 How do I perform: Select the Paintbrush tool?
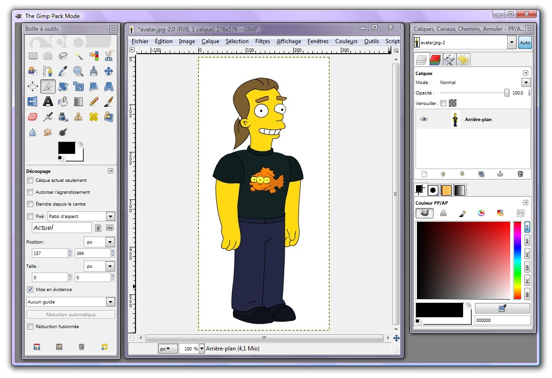click(x=109, y=102)
